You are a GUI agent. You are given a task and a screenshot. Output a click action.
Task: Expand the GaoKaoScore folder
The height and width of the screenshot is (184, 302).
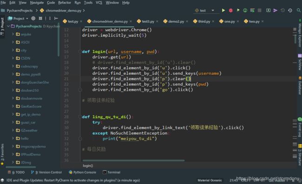click(13, 106)
